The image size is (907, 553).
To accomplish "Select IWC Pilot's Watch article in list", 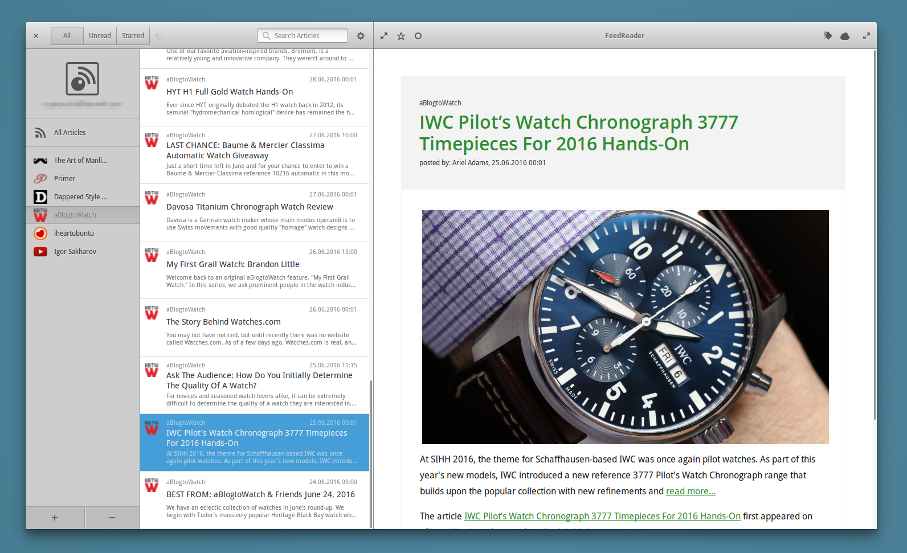I will pos(255,443).
